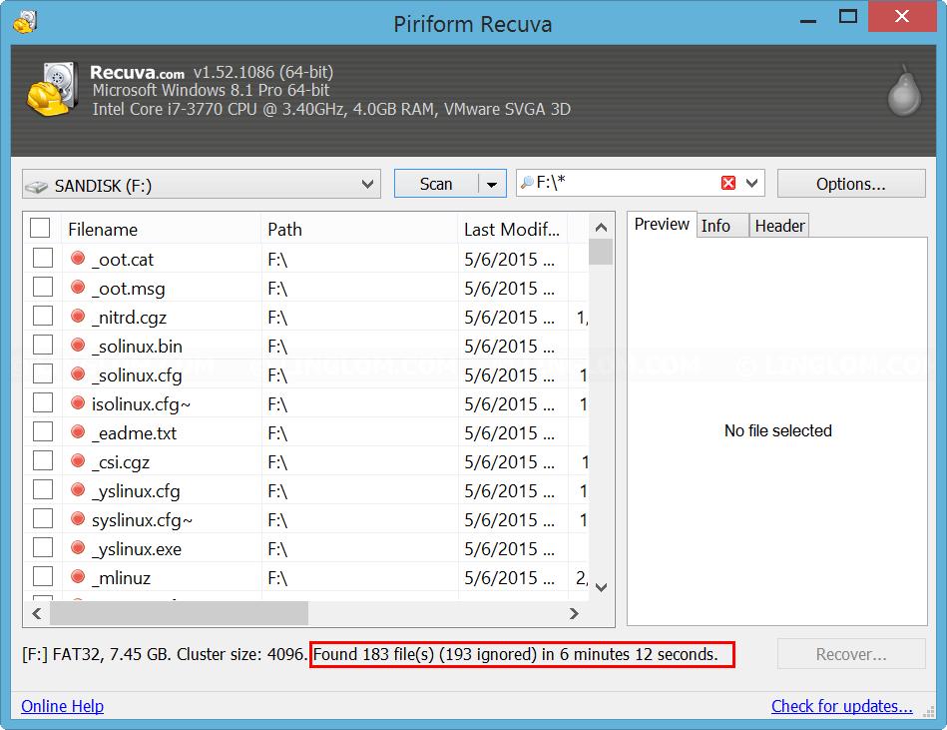
Task: Click the Recuva hard hat title bar icon
Action: coord(25,22)
